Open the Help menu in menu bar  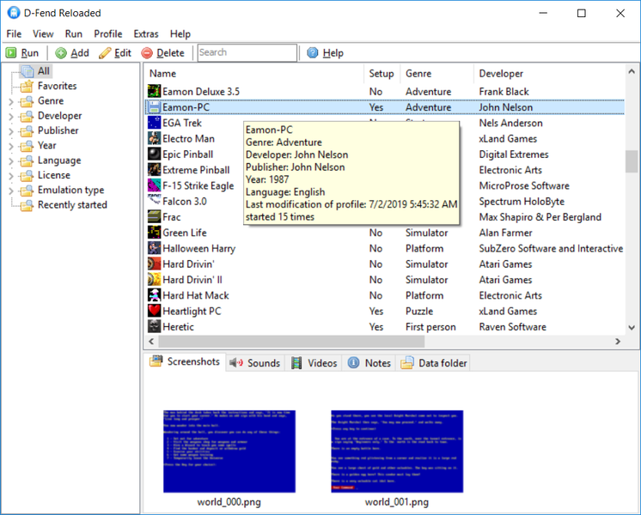(x=180, y=33)
